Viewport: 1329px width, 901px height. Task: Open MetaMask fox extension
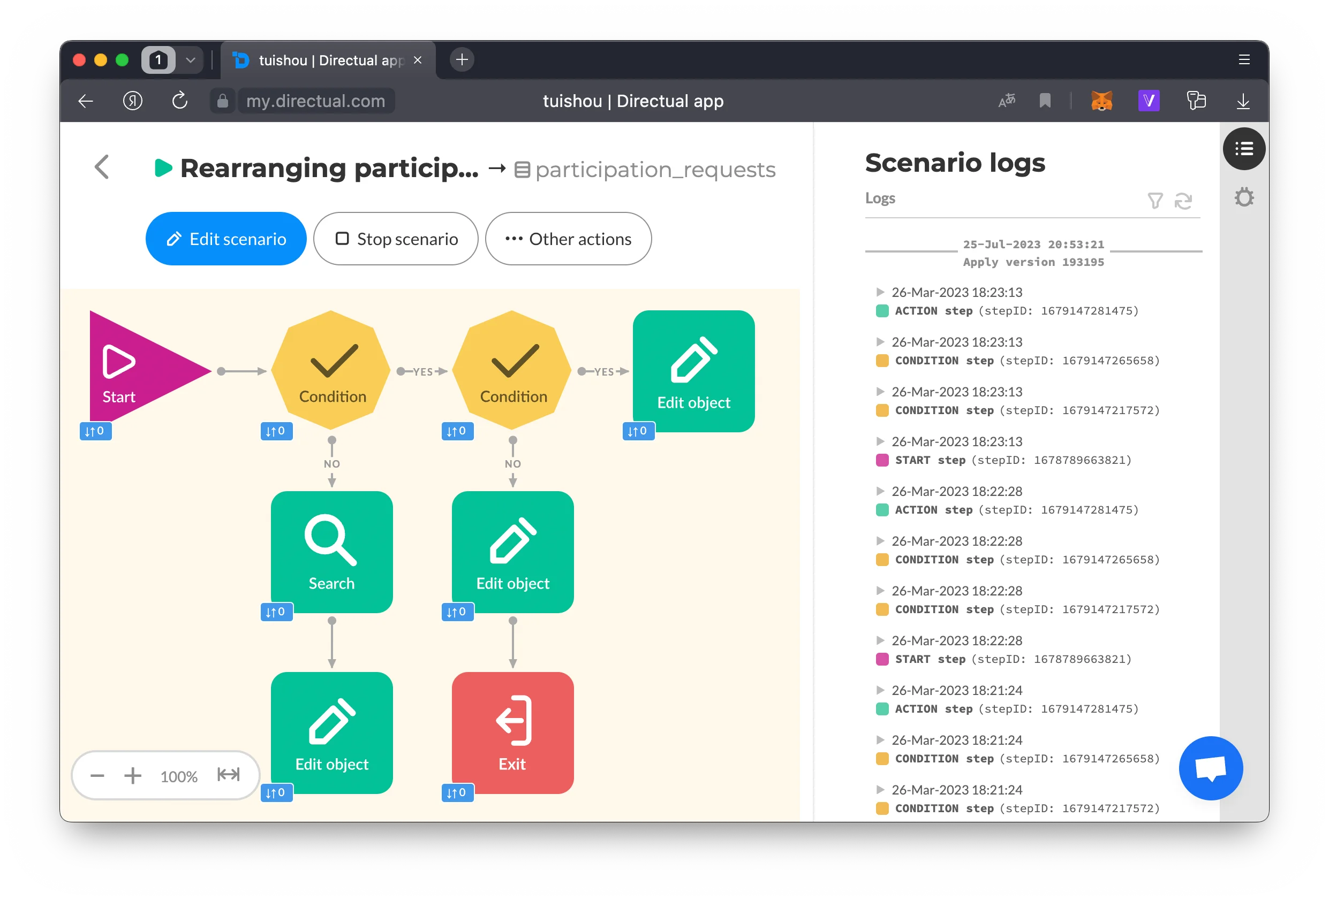1101,101
